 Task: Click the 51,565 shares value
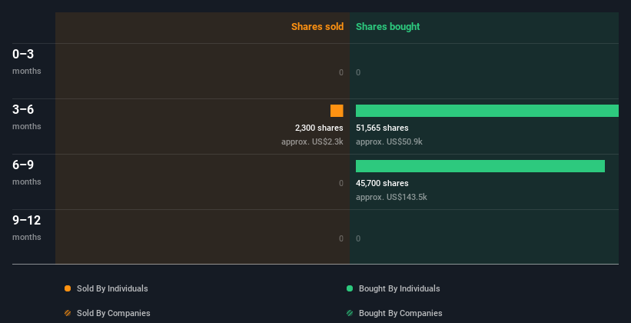[x=382, y=128]
